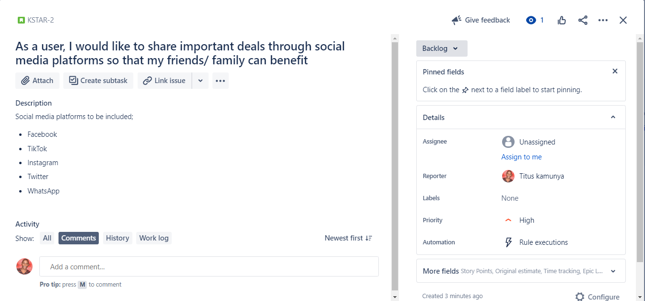This screenshot has width=645, height=301.
Task: Open the Backlog status dropdown
Action: point(441,48)
